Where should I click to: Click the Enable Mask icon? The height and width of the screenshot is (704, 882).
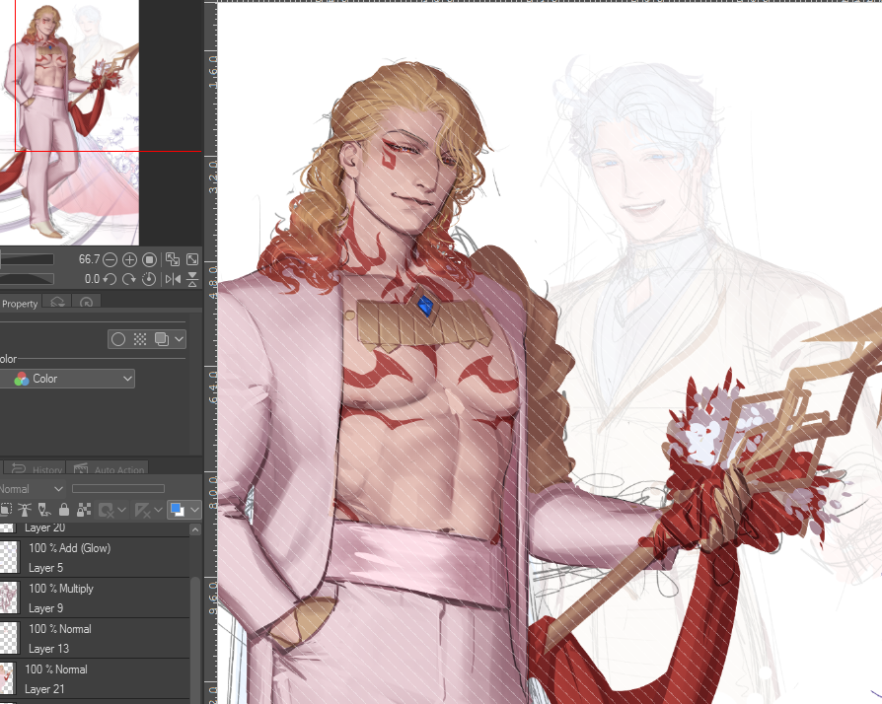106,510
